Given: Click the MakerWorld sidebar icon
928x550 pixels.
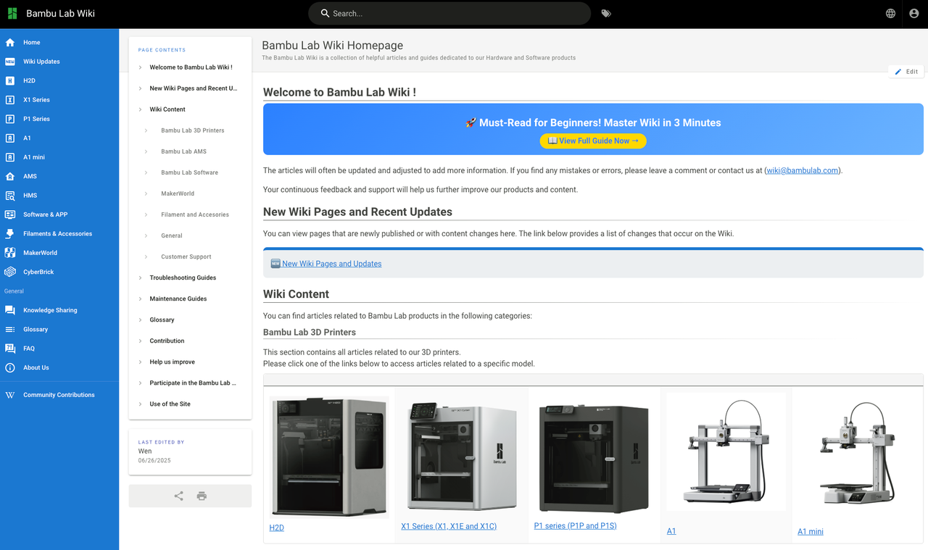Looking at the screenshot, I should tap(10, 253).
